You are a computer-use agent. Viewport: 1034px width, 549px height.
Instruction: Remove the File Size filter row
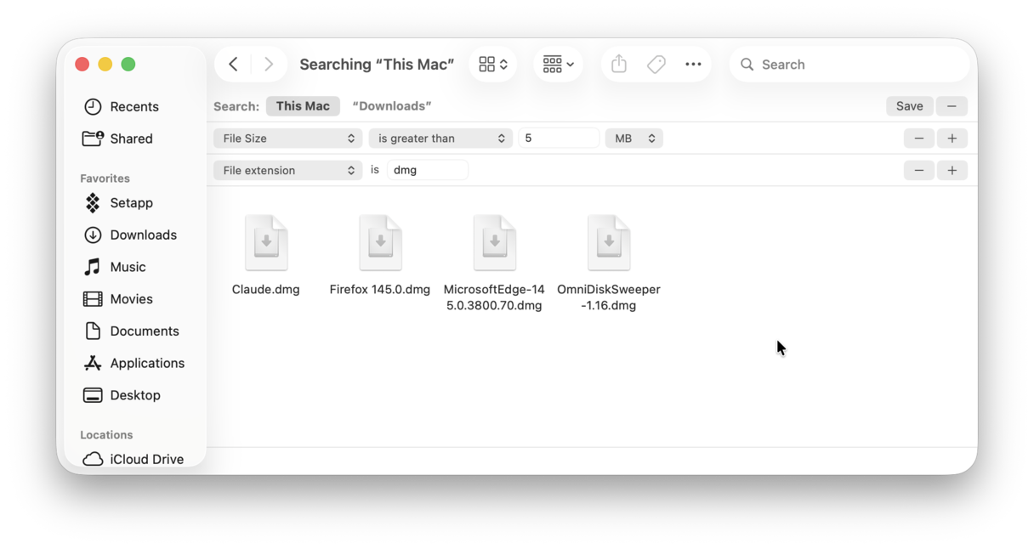coord(918,138)
